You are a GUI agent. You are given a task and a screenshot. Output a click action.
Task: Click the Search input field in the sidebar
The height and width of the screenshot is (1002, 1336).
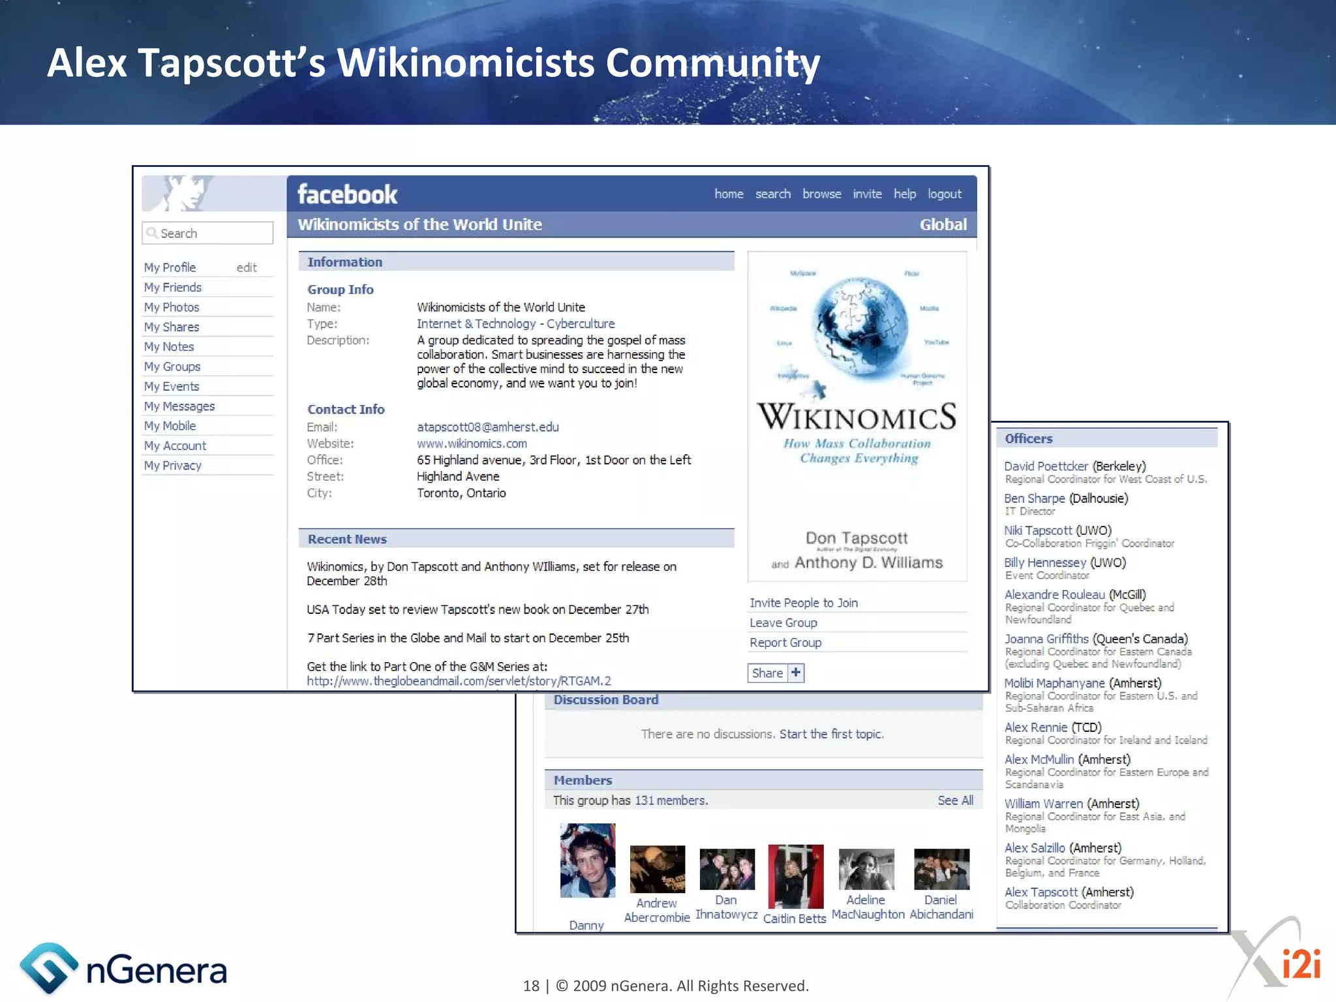(x=207, y=233)
